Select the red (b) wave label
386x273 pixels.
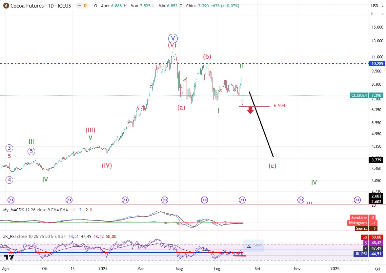click(207, 57)
